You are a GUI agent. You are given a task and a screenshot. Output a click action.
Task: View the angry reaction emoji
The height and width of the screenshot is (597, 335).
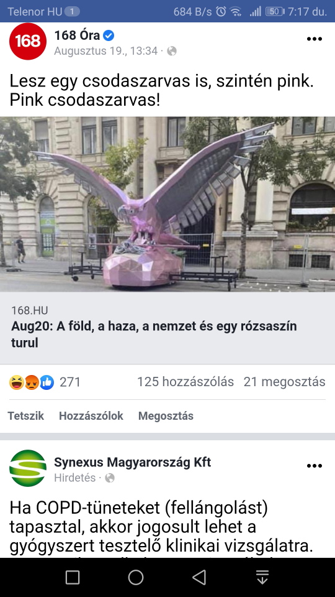(32, 382)
